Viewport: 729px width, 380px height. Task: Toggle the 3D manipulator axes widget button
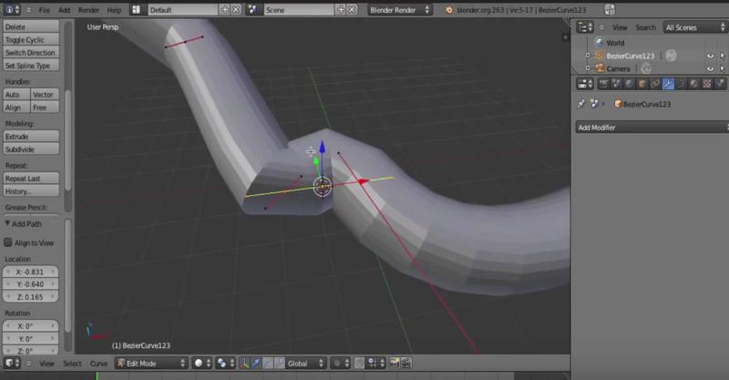pyautogui.click(x=244, y=364)
